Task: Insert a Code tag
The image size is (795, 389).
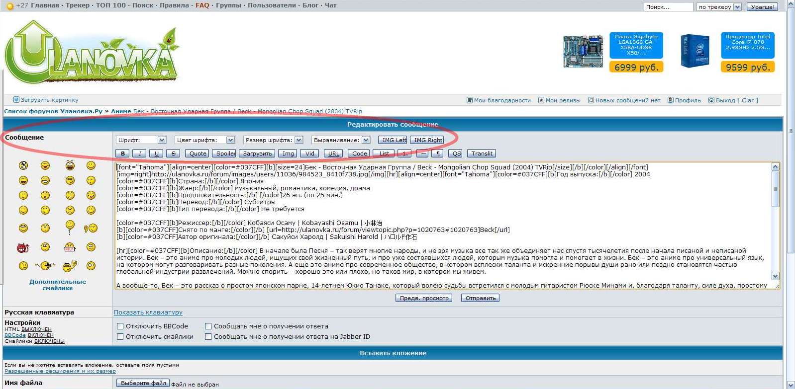Action: coord(359,154)
